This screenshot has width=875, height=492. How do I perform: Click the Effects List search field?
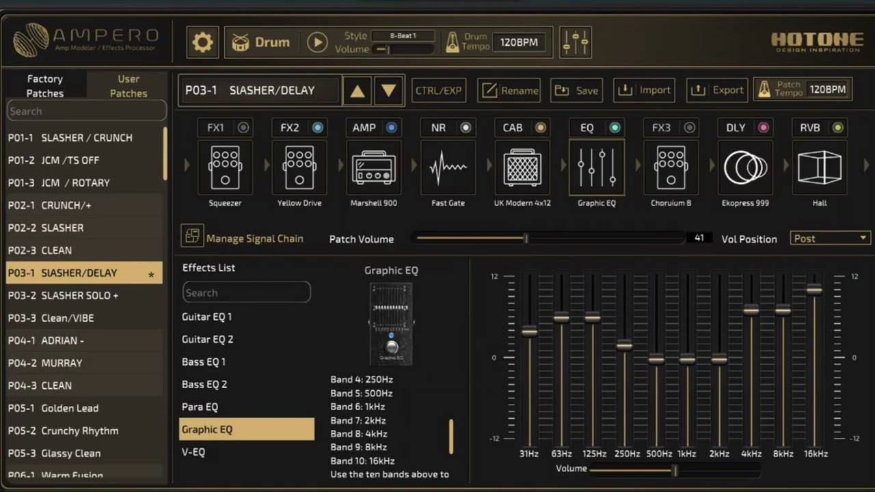pos(247,292)
